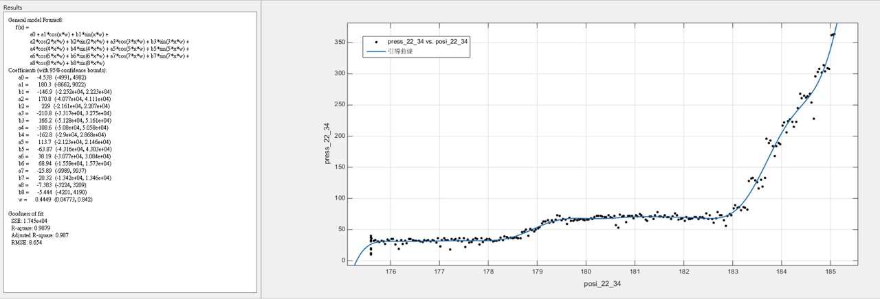Viewport: 880px width, 299px height.
Task: Click the y-axis tick label 350
Action: pyautogui.click(x=339, y=42)
